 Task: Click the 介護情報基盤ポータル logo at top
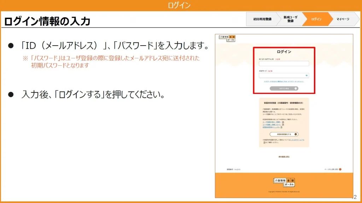coord(227,38)
